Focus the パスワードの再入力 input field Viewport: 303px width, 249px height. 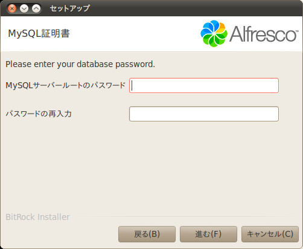(204, 114)
